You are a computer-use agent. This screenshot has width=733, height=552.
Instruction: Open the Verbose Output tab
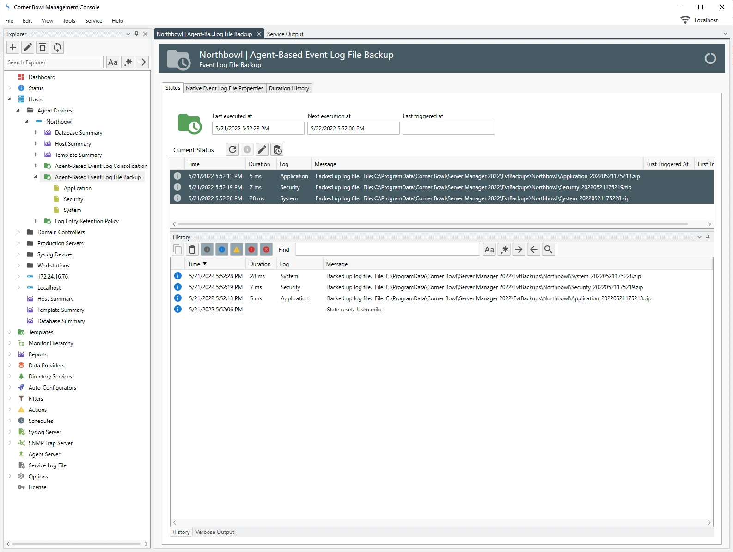(214, 532)
